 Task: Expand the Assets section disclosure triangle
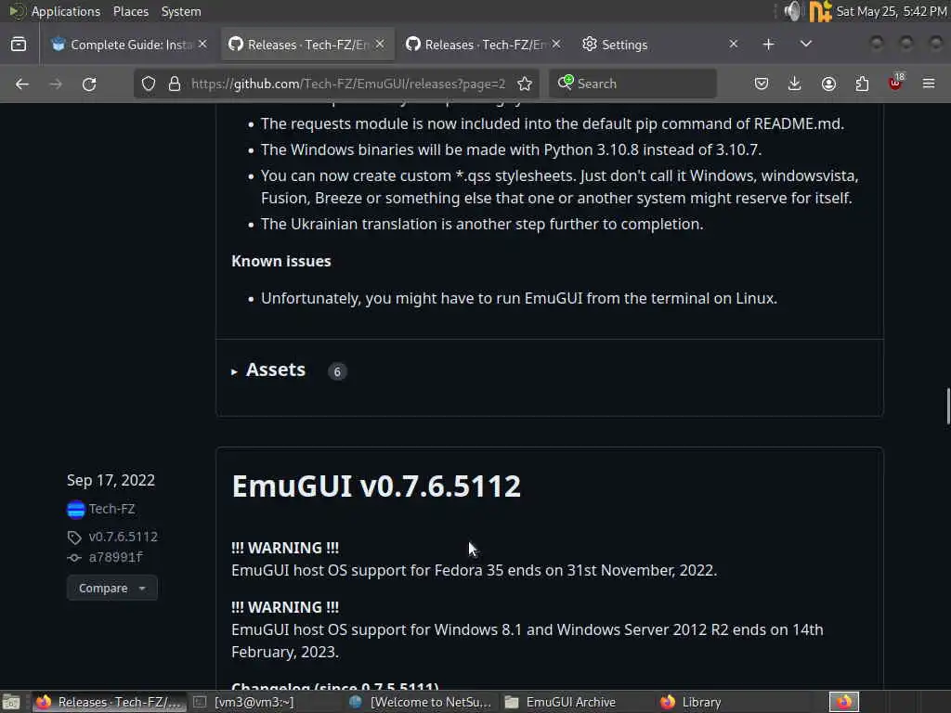coord(234,371)
